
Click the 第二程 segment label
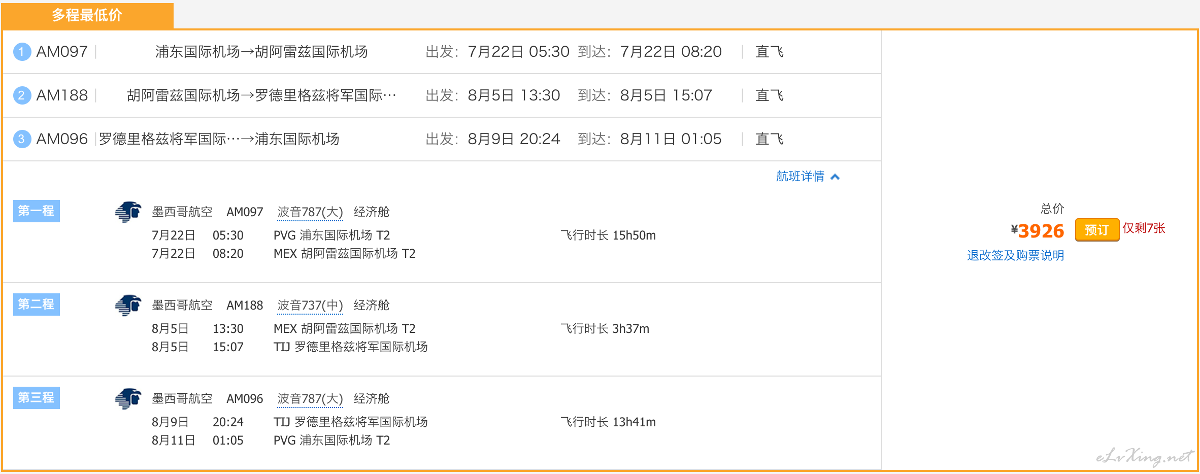click(x=37, y=304)
